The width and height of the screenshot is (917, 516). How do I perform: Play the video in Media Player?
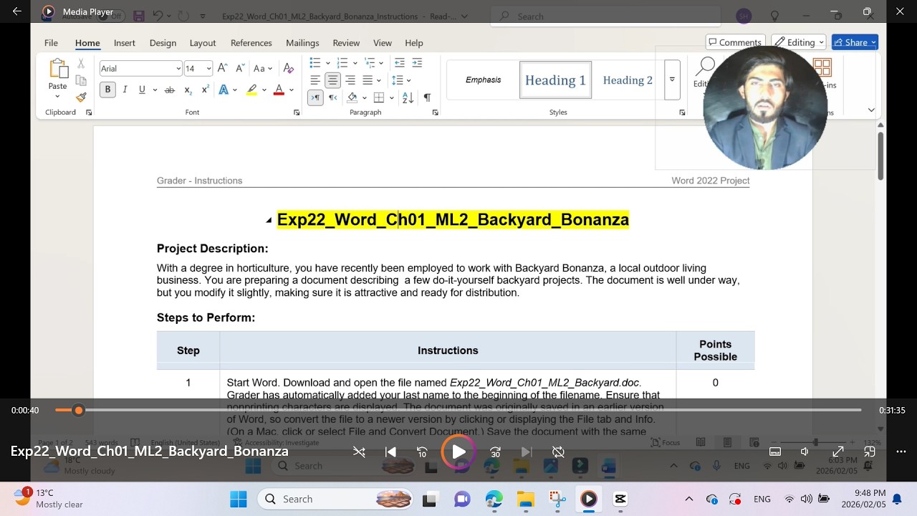458,451
